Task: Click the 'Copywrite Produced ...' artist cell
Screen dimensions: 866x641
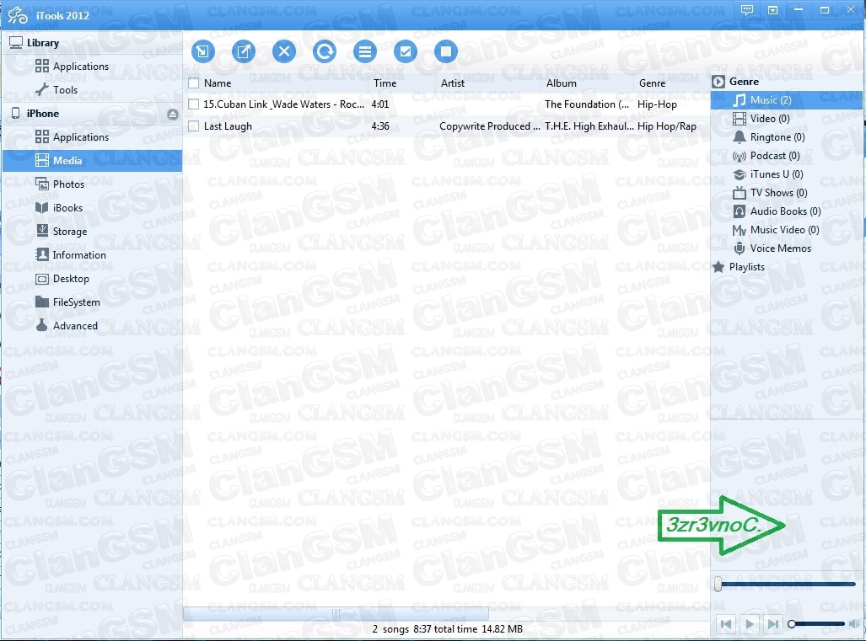Action: pos(490,126)
